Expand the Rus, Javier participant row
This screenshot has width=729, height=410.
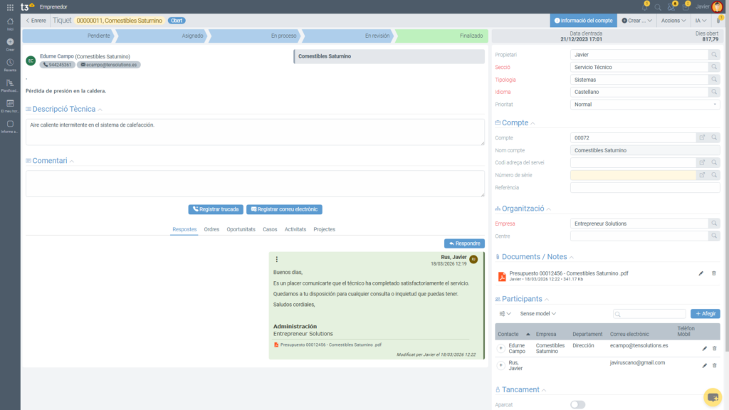point(500,366)
